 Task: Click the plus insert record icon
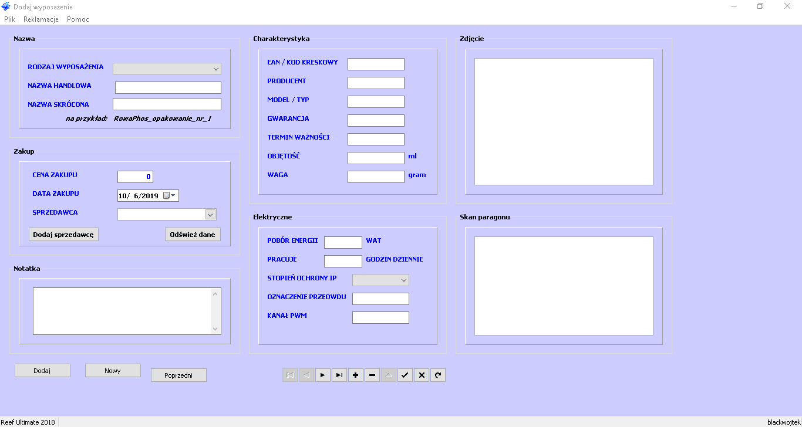pyautogui.click(x=356, y=375)
